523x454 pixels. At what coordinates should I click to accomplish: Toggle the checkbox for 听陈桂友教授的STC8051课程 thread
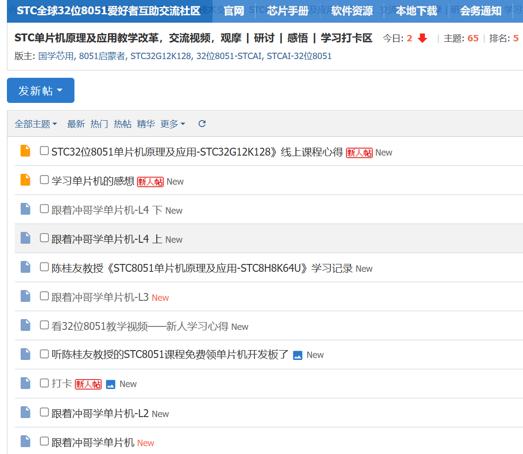pos(44,354)
